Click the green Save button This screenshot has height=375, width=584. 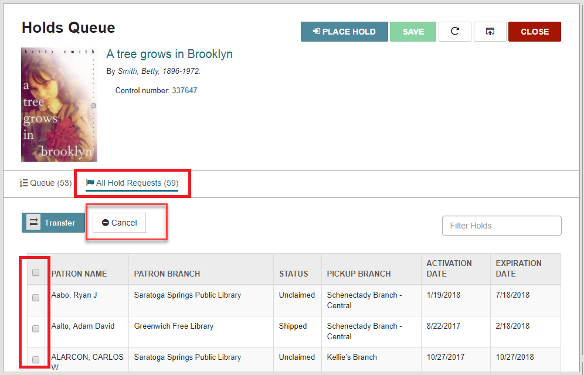413,32
